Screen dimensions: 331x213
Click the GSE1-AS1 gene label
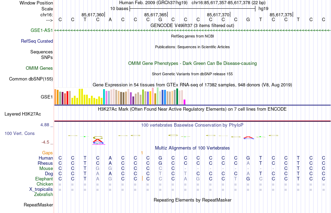pyautogui.click(x=41, y=30)
